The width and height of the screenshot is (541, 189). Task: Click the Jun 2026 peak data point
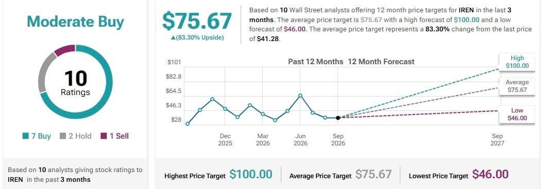click(300, 96)
